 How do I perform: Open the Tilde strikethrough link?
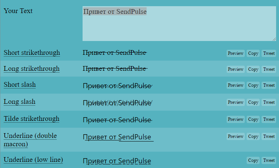(x=32, y=119)
